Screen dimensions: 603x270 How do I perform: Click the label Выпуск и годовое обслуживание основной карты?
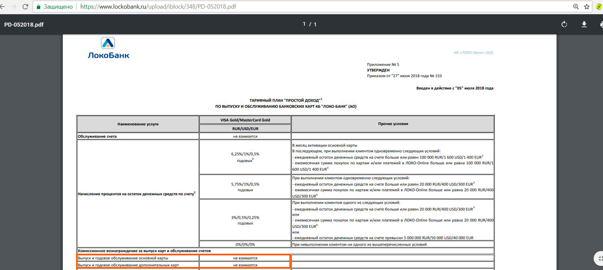click(123, 258)
